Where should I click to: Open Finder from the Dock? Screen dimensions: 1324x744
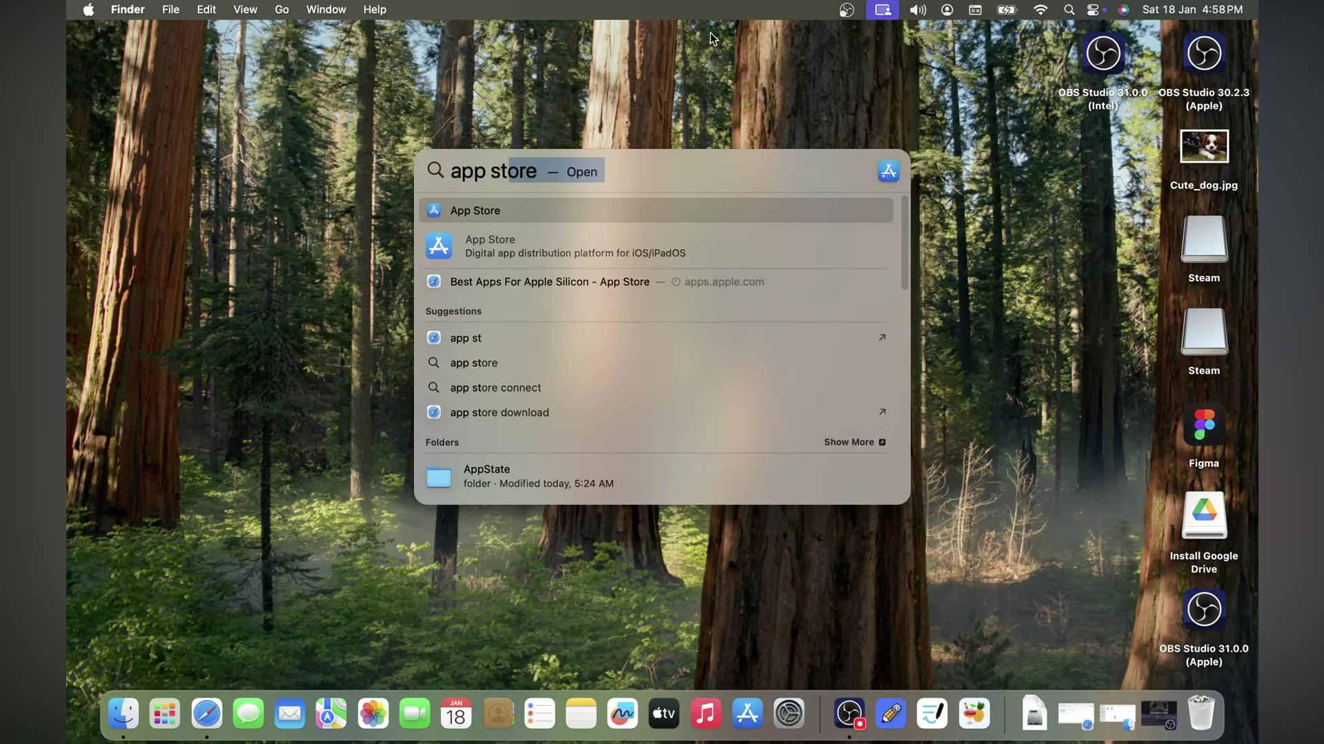pyautogui.click(x=123, y=714)
